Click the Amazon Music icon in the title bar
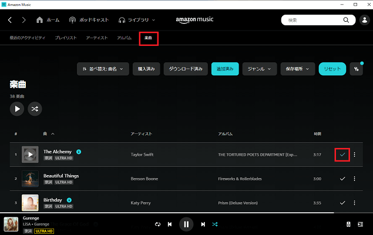The width and height of the screenshot is (373, 235). tap(4, 5)
